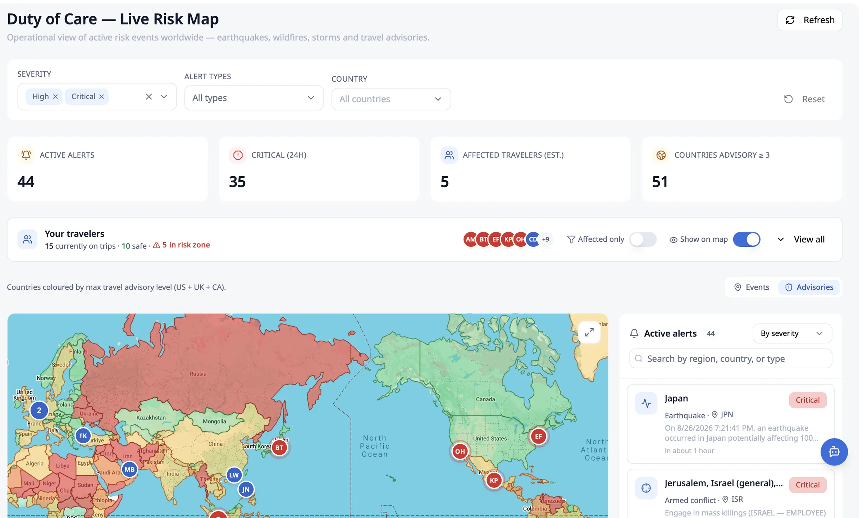Click the KP traveler marker on map
The height and width of the screenshot is (518, 863).
tap(494, 480)
